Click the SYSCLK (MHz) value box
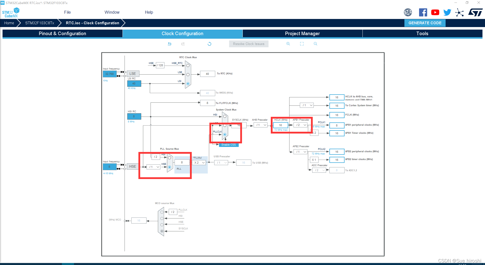Viewport: 485px width, 265px height. click(239, 125)
